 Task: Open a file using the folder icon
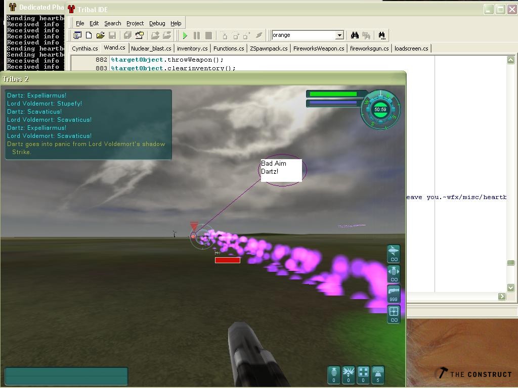[101, 35]
